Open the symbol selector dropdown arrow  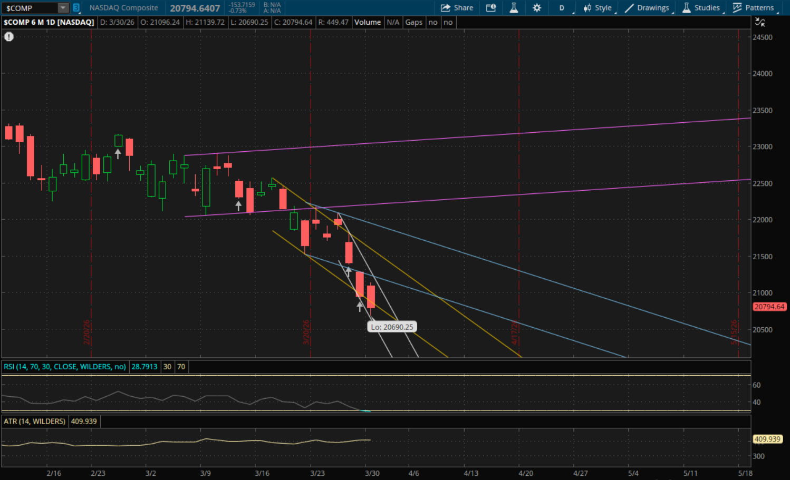coord(63,8)
